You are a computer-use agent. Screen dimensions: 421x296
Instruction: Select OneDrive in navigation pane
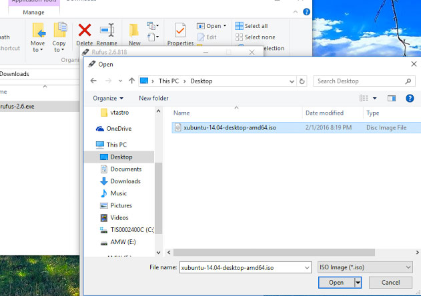pyautogui.click(x=114, y=129)
